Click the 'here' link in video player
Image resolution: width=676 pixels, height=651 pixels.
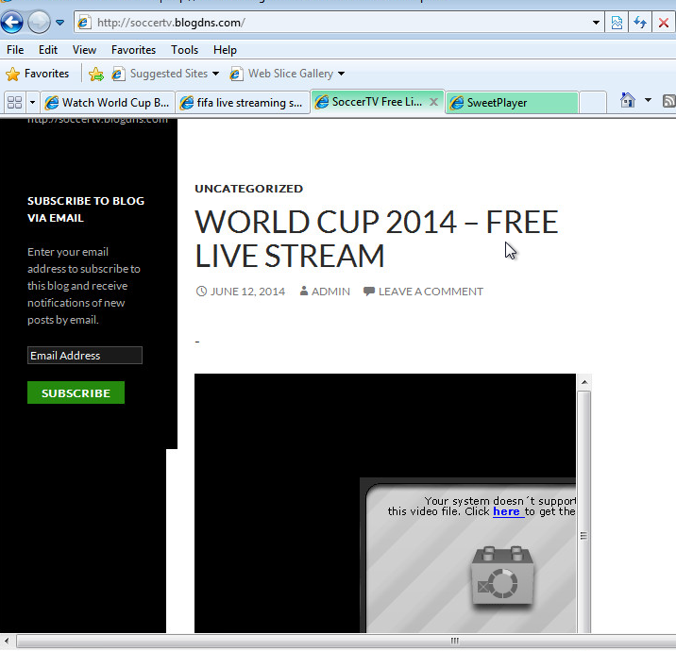[x=507, y=511]
